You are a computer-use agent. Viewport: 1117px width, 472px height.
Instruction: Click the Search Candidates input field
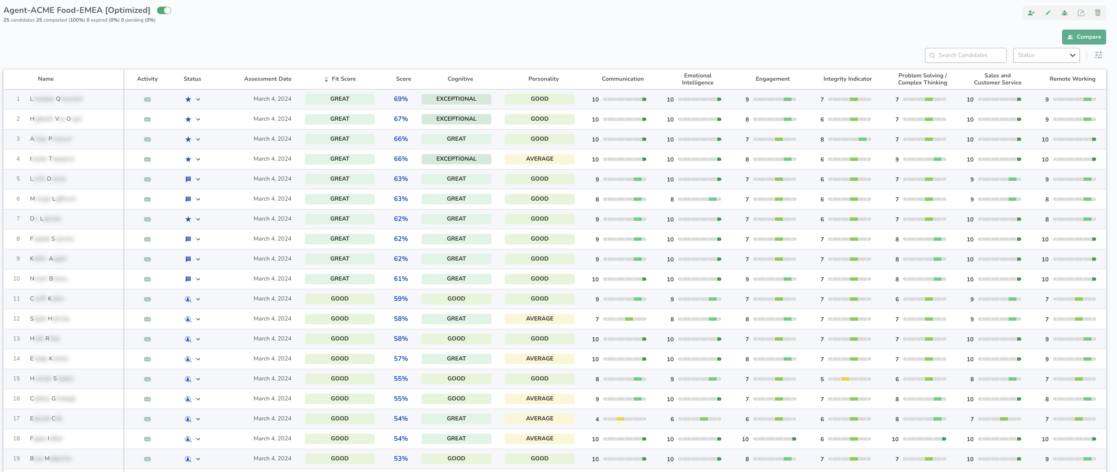pyautogui.click(x=966, y=55)
